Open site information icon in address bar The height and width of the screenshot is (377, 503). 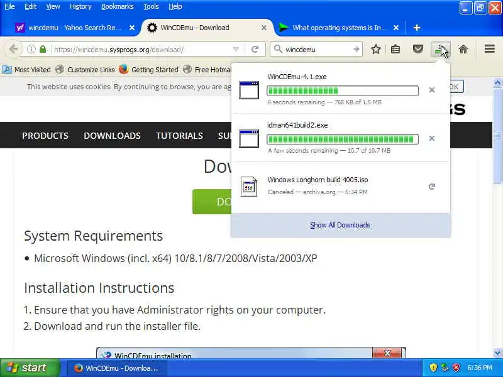pos(31,50)
